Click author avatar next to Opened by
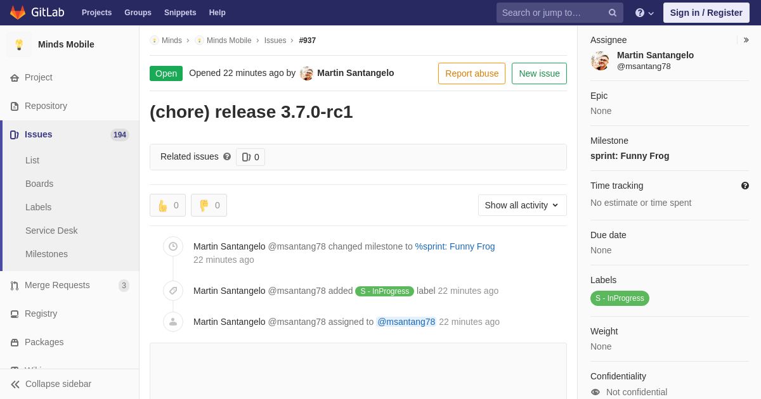The height and width of the screenshot is (399, 761). 307,73
